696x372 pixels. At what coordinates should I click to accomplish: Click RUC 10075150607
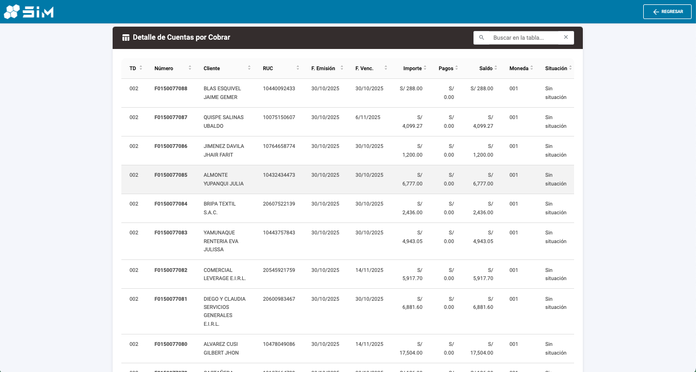[279, 117]
